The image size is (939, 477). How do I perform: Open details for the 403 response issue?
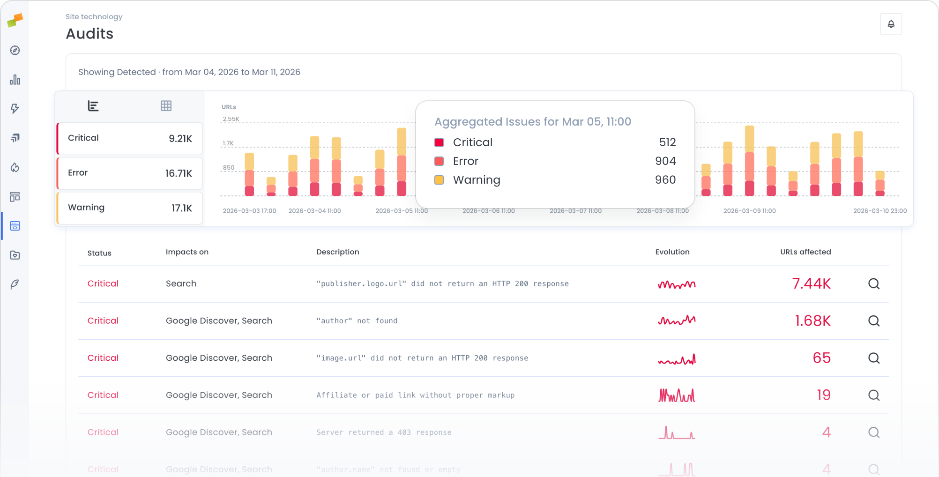(873, 432)
